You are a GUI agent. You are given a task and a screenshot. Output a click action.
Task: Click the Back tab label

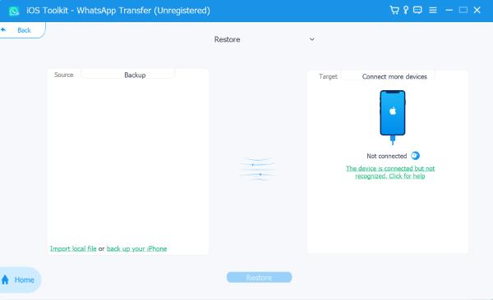[24, 30]
